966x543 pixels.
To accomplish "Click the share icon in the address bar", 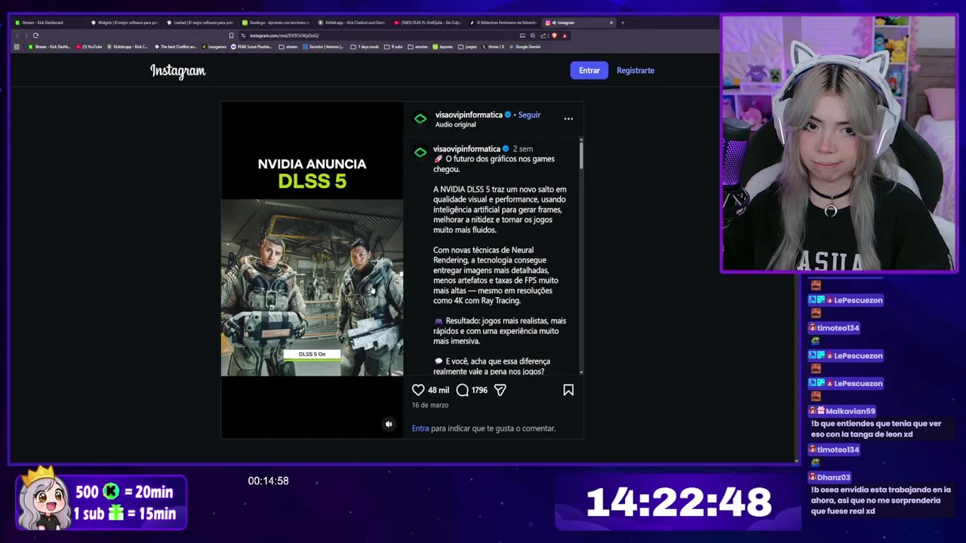I will 543,35.
